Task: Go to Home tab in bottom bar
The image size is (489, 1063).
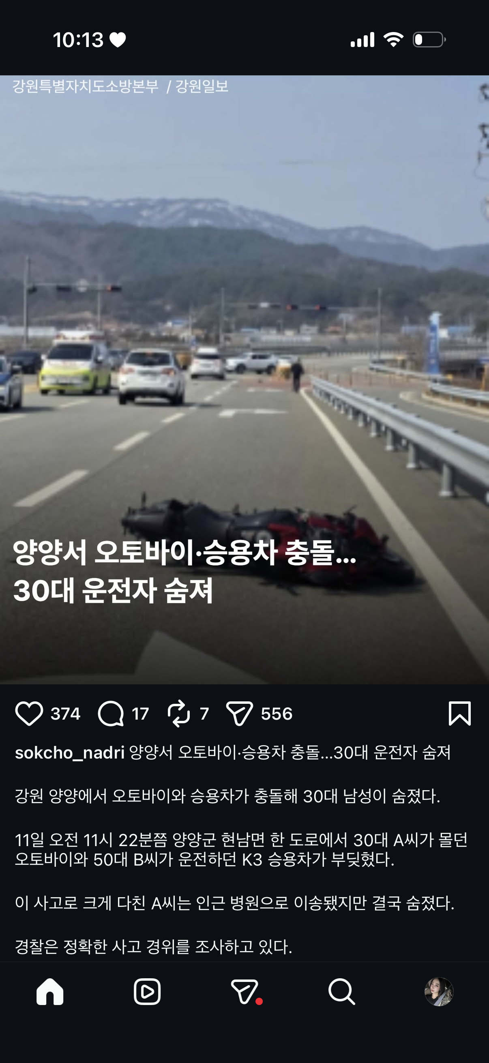Action: [50, 991]
